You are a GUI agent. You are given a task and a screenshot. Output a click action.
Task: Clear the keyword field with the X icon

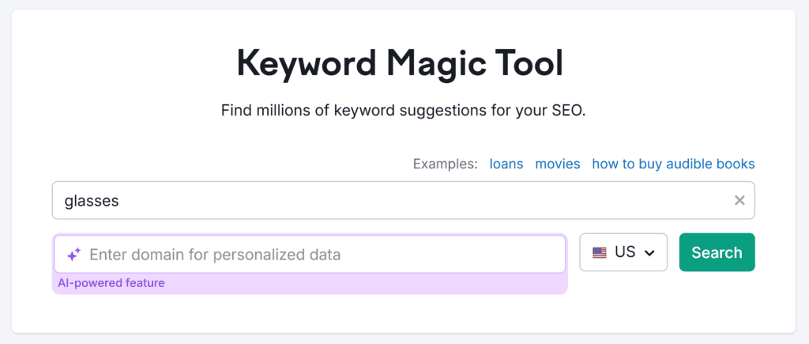739,201
